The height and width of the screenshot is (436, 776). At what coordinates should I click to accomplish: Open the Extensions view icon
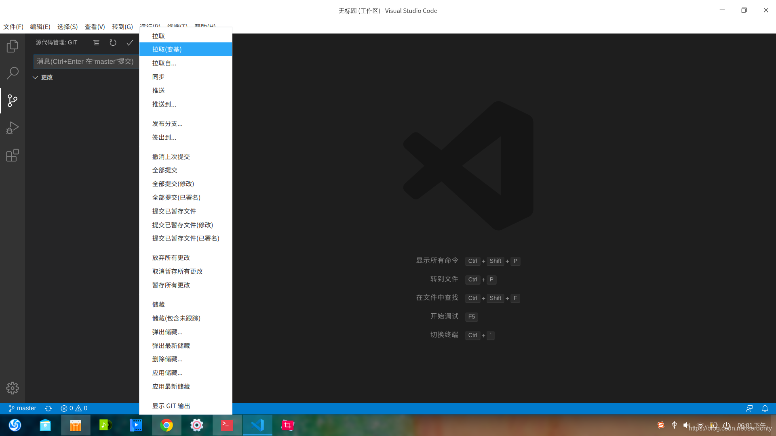pyautogui.click(x=13, y=155)
